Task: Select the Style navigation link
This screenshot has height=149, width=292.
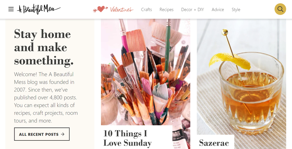Action: click(236, 9)
